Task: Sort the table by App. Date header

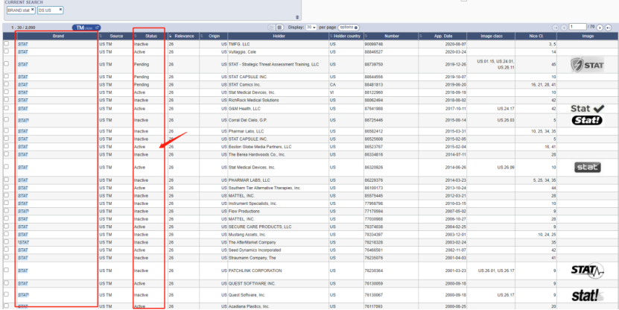Action: pos(442,36)
